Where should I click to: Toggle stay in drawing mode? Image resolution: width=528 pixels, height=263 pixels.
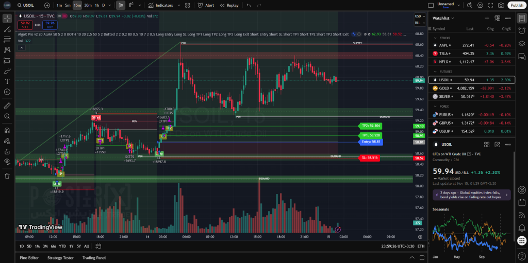pyautogui.click(x=7, y=141)
